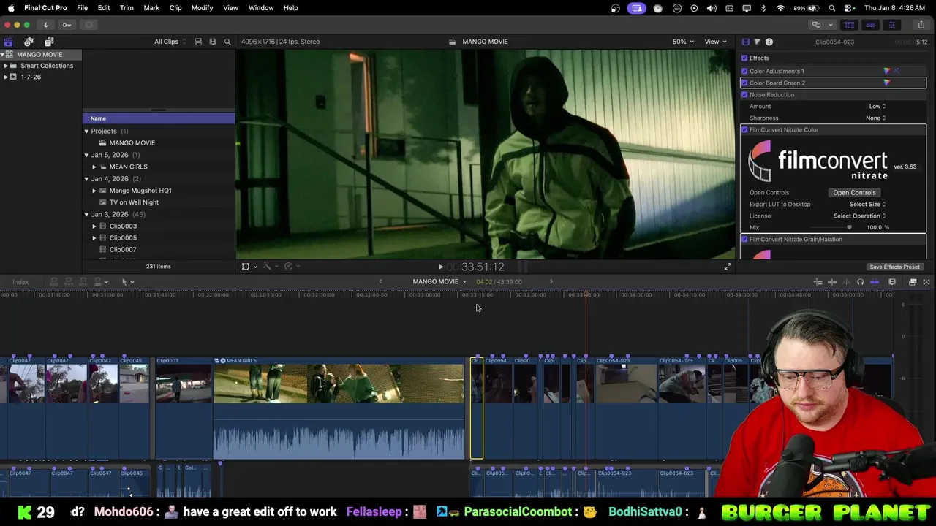Open the viewer 50% zoom dropdown
936x526 pixels.
point(683,42)
